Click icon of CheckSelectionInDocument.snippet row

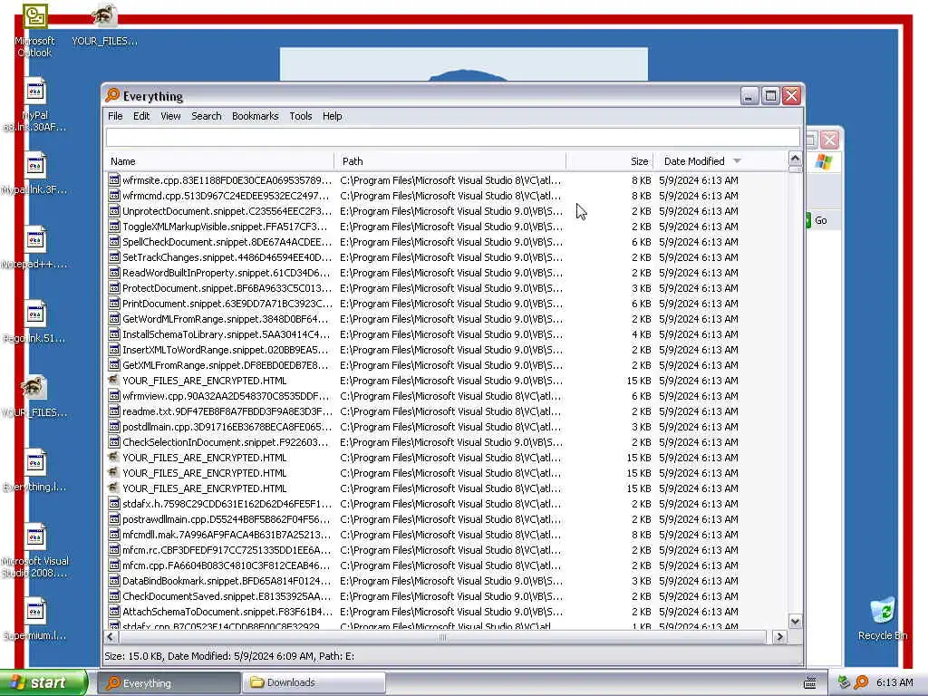(114, 441)
